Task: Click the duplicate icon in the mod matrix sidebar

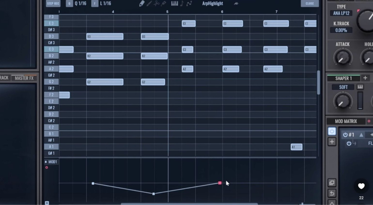Action: pyautogui.click(x=332, y=183)
